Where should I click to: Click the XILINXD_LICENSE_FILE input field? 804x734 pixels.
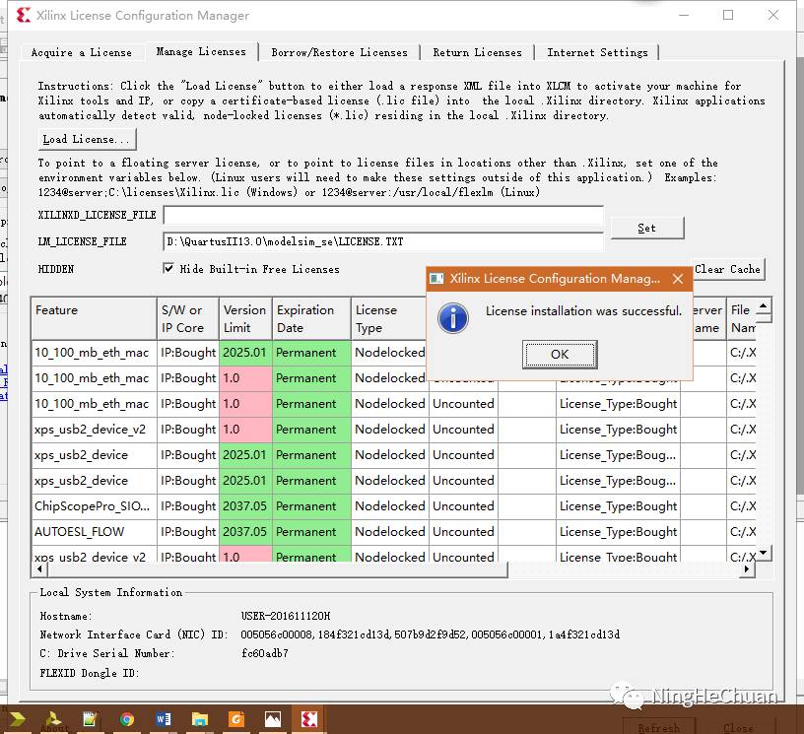(382, 216)
